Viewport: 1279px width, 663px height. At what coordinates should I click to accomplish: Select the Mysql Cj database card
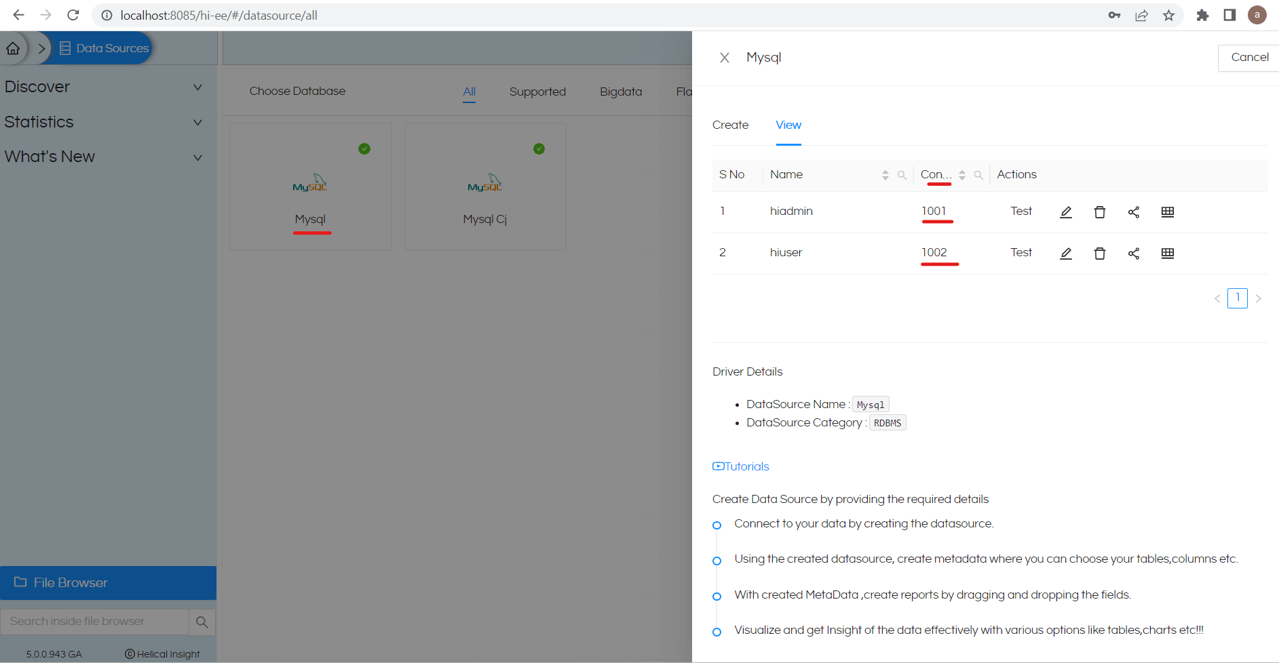[x=485, y=186]
